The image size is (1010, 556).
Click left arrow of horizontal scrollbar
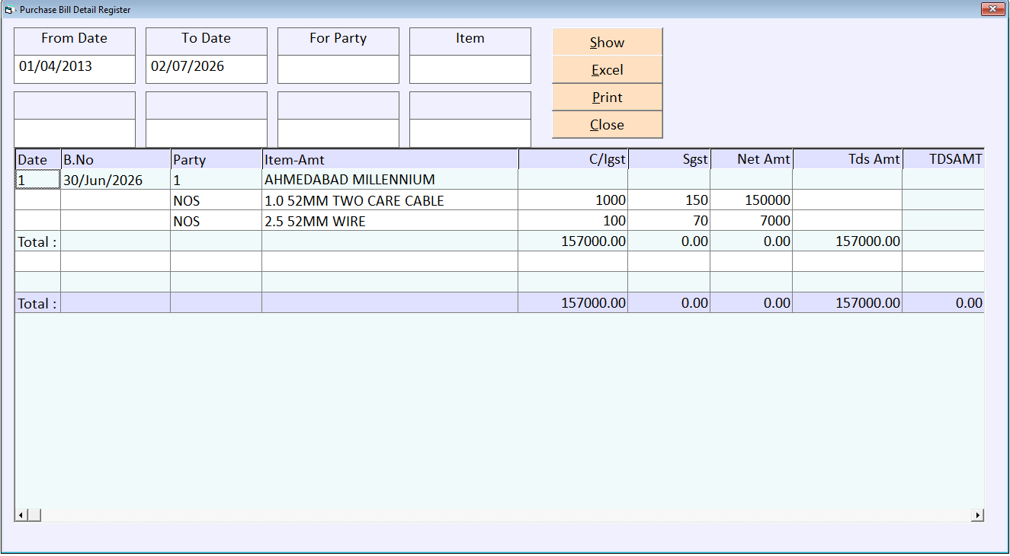21,516
